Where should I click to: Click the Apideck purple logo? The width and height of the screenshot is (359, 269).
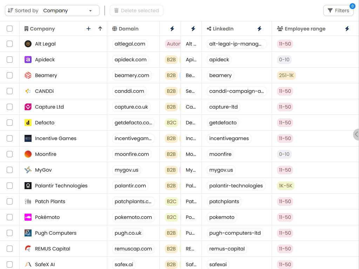[28, 60]
